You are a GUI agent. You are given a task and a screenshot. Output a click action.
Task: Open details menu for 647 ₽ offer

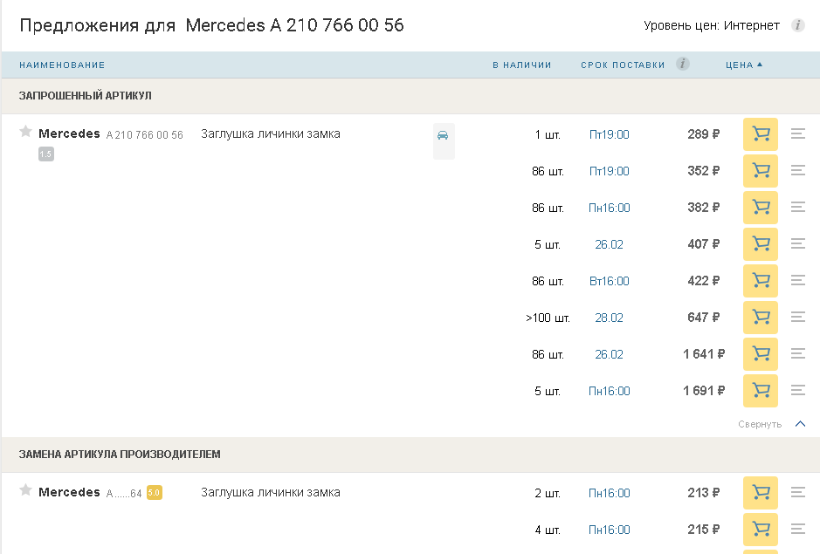tap(798, 317)
